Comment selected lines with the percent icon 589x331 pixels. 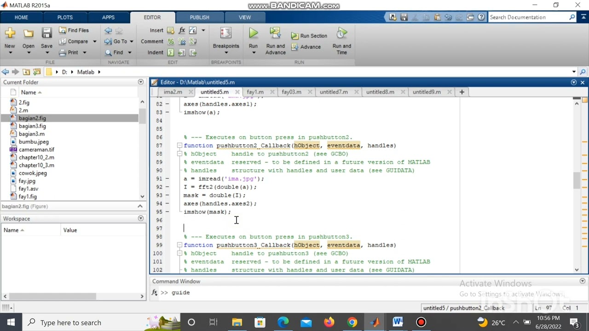pos(171,41)
